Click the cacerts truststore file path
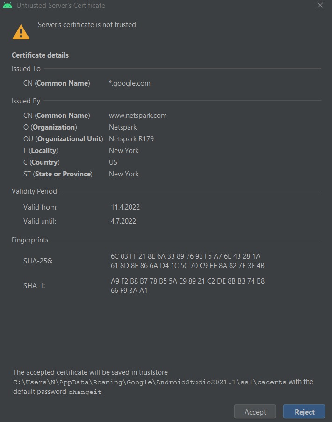The height and width of the screenshot is (422, 332). (x=150, y=382)
